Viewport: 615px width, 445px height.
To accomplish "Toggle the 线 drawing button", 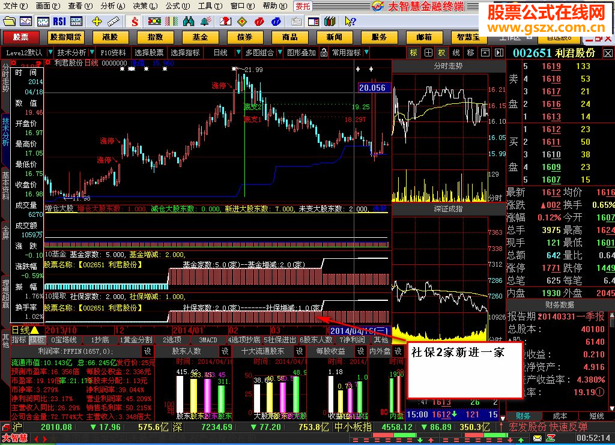I will click(x=456, y=52).
